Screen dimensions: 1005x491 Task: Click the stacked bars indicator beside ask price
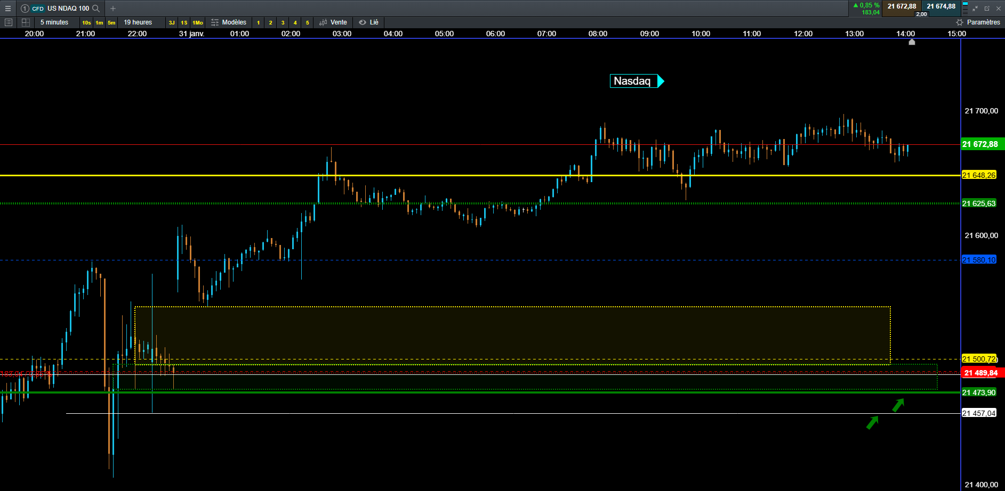pos(965,9)
